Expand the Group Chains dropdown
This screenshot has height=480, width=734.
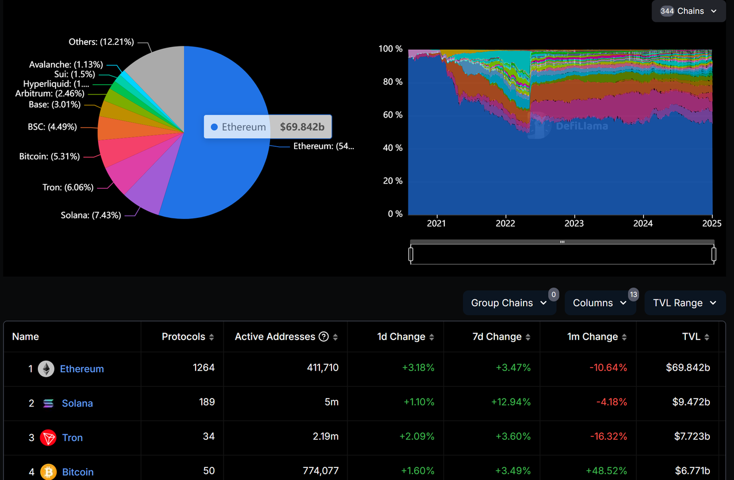coord(509,303)
